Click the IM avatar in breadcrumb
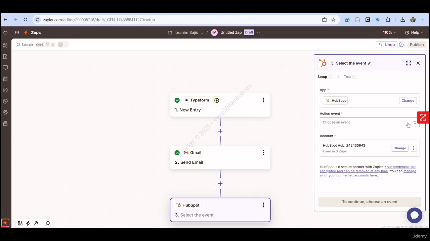This screenshot has width=430, height=241. (214, 32)
